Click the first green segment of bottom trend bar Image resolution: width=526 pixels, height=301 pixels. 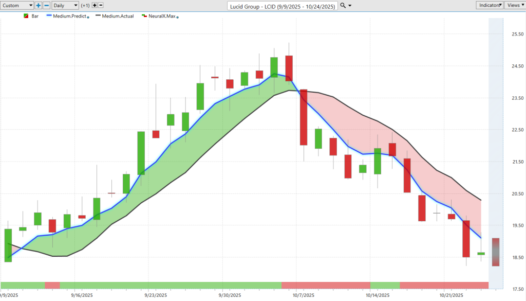23,285
